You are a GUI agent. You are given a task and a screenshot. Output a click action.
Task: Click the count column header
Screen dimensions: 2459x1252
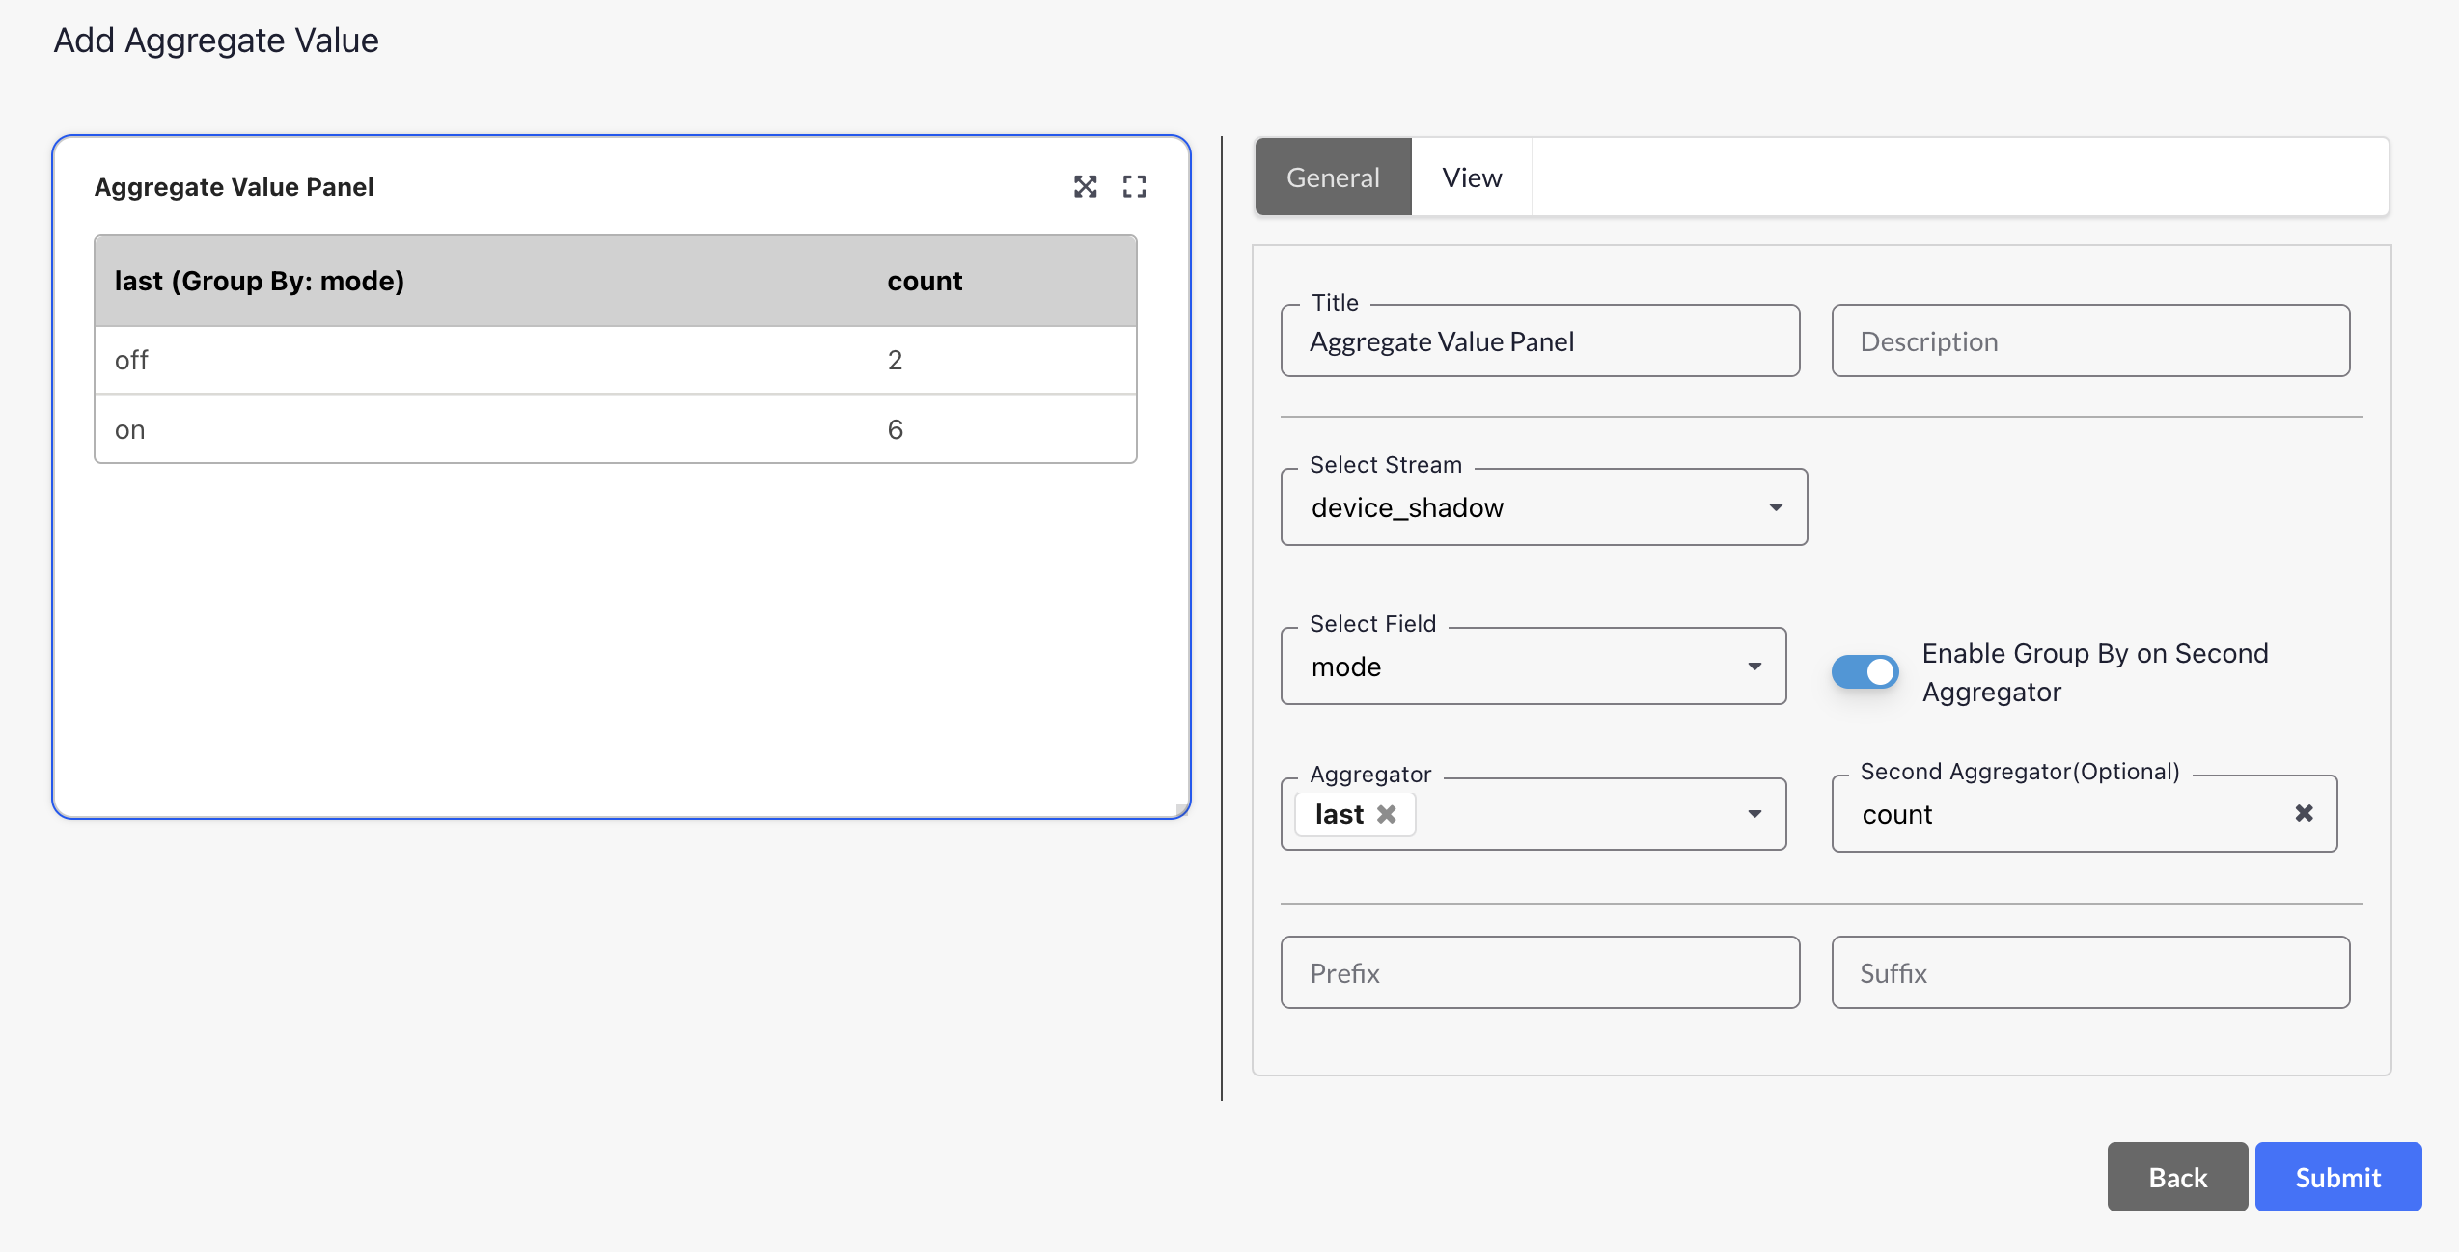point(925,281)
